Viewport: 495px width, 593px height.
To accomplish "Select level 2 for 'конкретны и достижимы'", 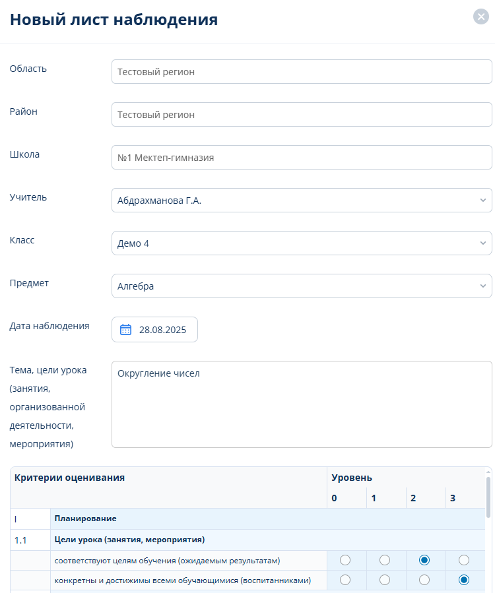I will tap(424, 580).
